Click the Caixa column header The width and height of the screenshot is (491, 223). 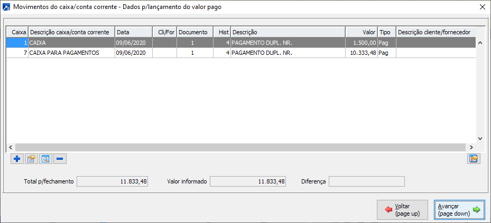click(x=18, y=32)
